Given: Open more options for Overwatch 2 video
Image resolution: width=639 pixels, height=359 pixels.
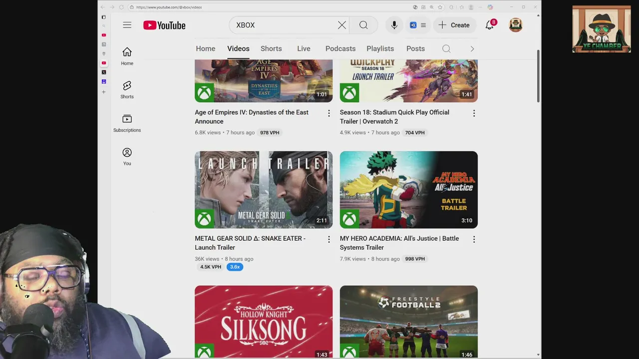Looking at the screenshot, I should (474, 113).
